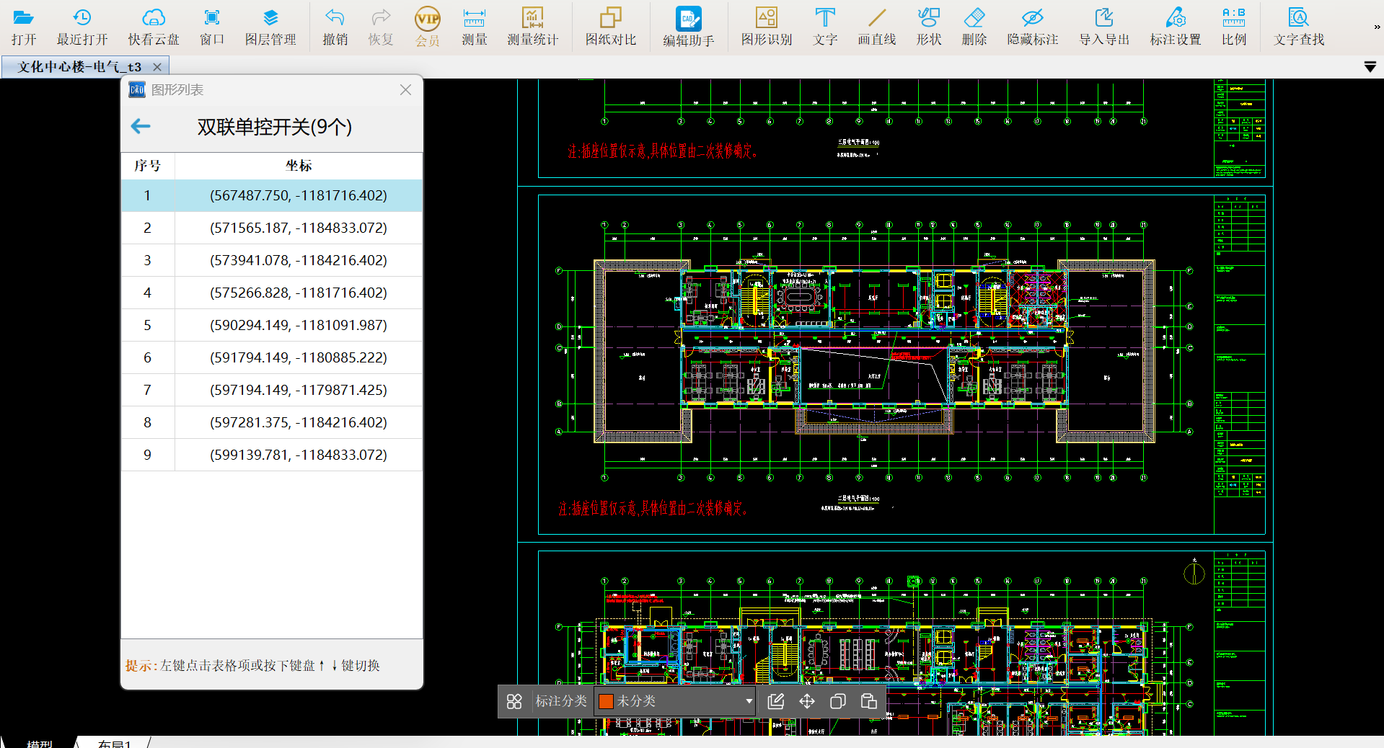Open the Layer Management (图层管理) tool
Screen dimensions: 1384x748
pyautogui.click(x=270, y=26)
